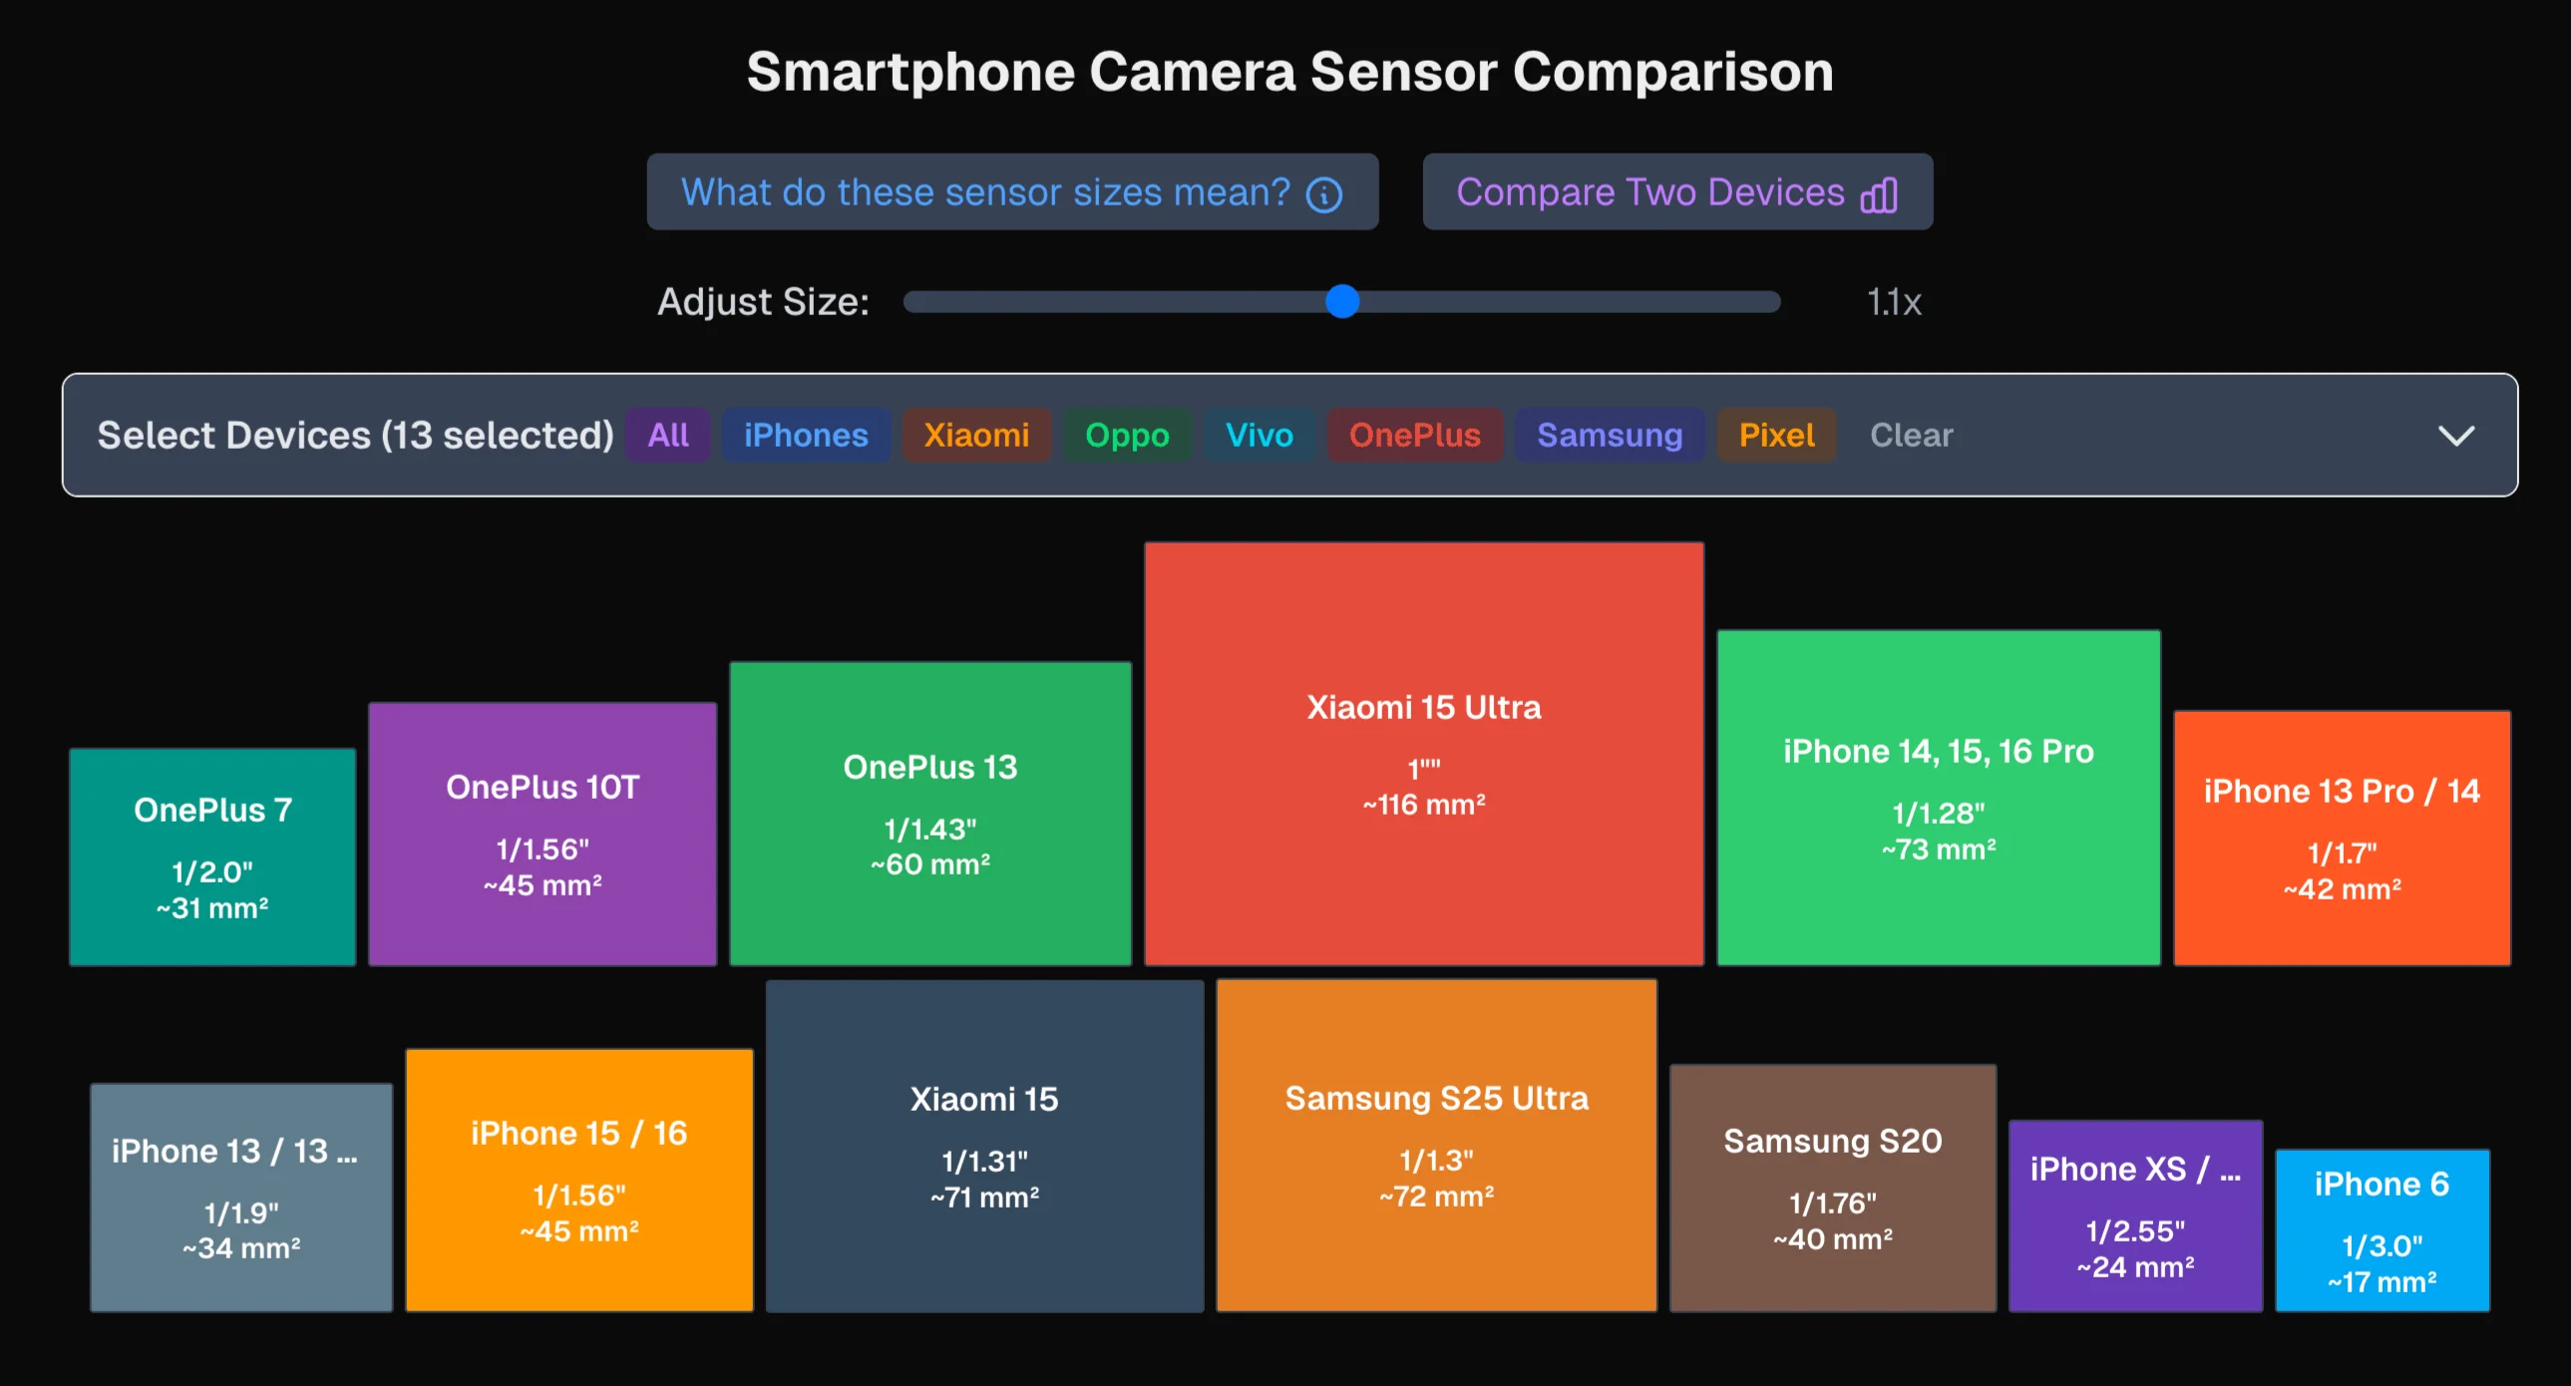This screenshot has width=2571, height=1386.
Task: Toggle the iPhones filter chip
Action: tap(806, 435)
